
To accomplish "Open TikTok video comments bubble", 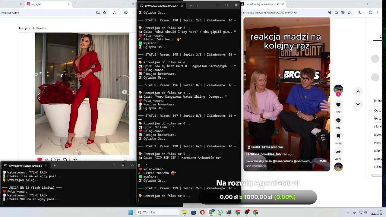I will click(338, 120).
